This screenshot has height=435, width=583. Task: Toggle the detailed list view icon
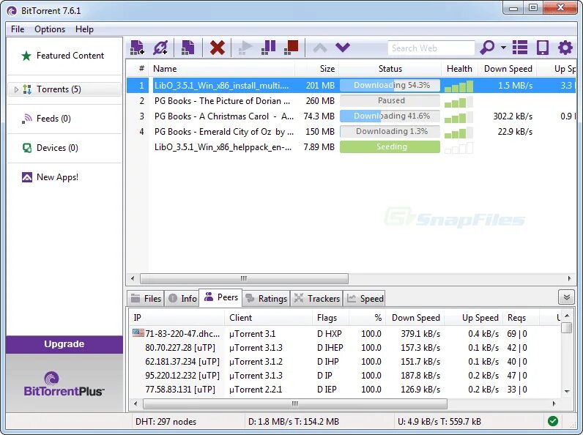pos(520,48)
